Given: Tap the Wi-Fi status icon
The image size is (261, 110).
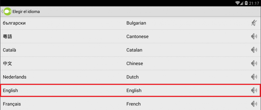Looking at the screenshot, I should [237, 3].
